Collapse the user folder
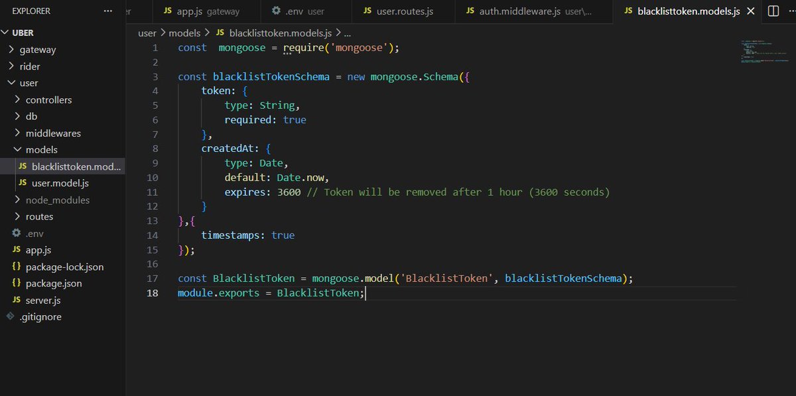796x396 pixels. (x=11, y=83)
